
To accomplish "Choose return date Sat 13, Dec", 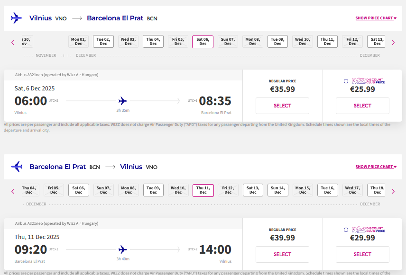I will (253, 190).
